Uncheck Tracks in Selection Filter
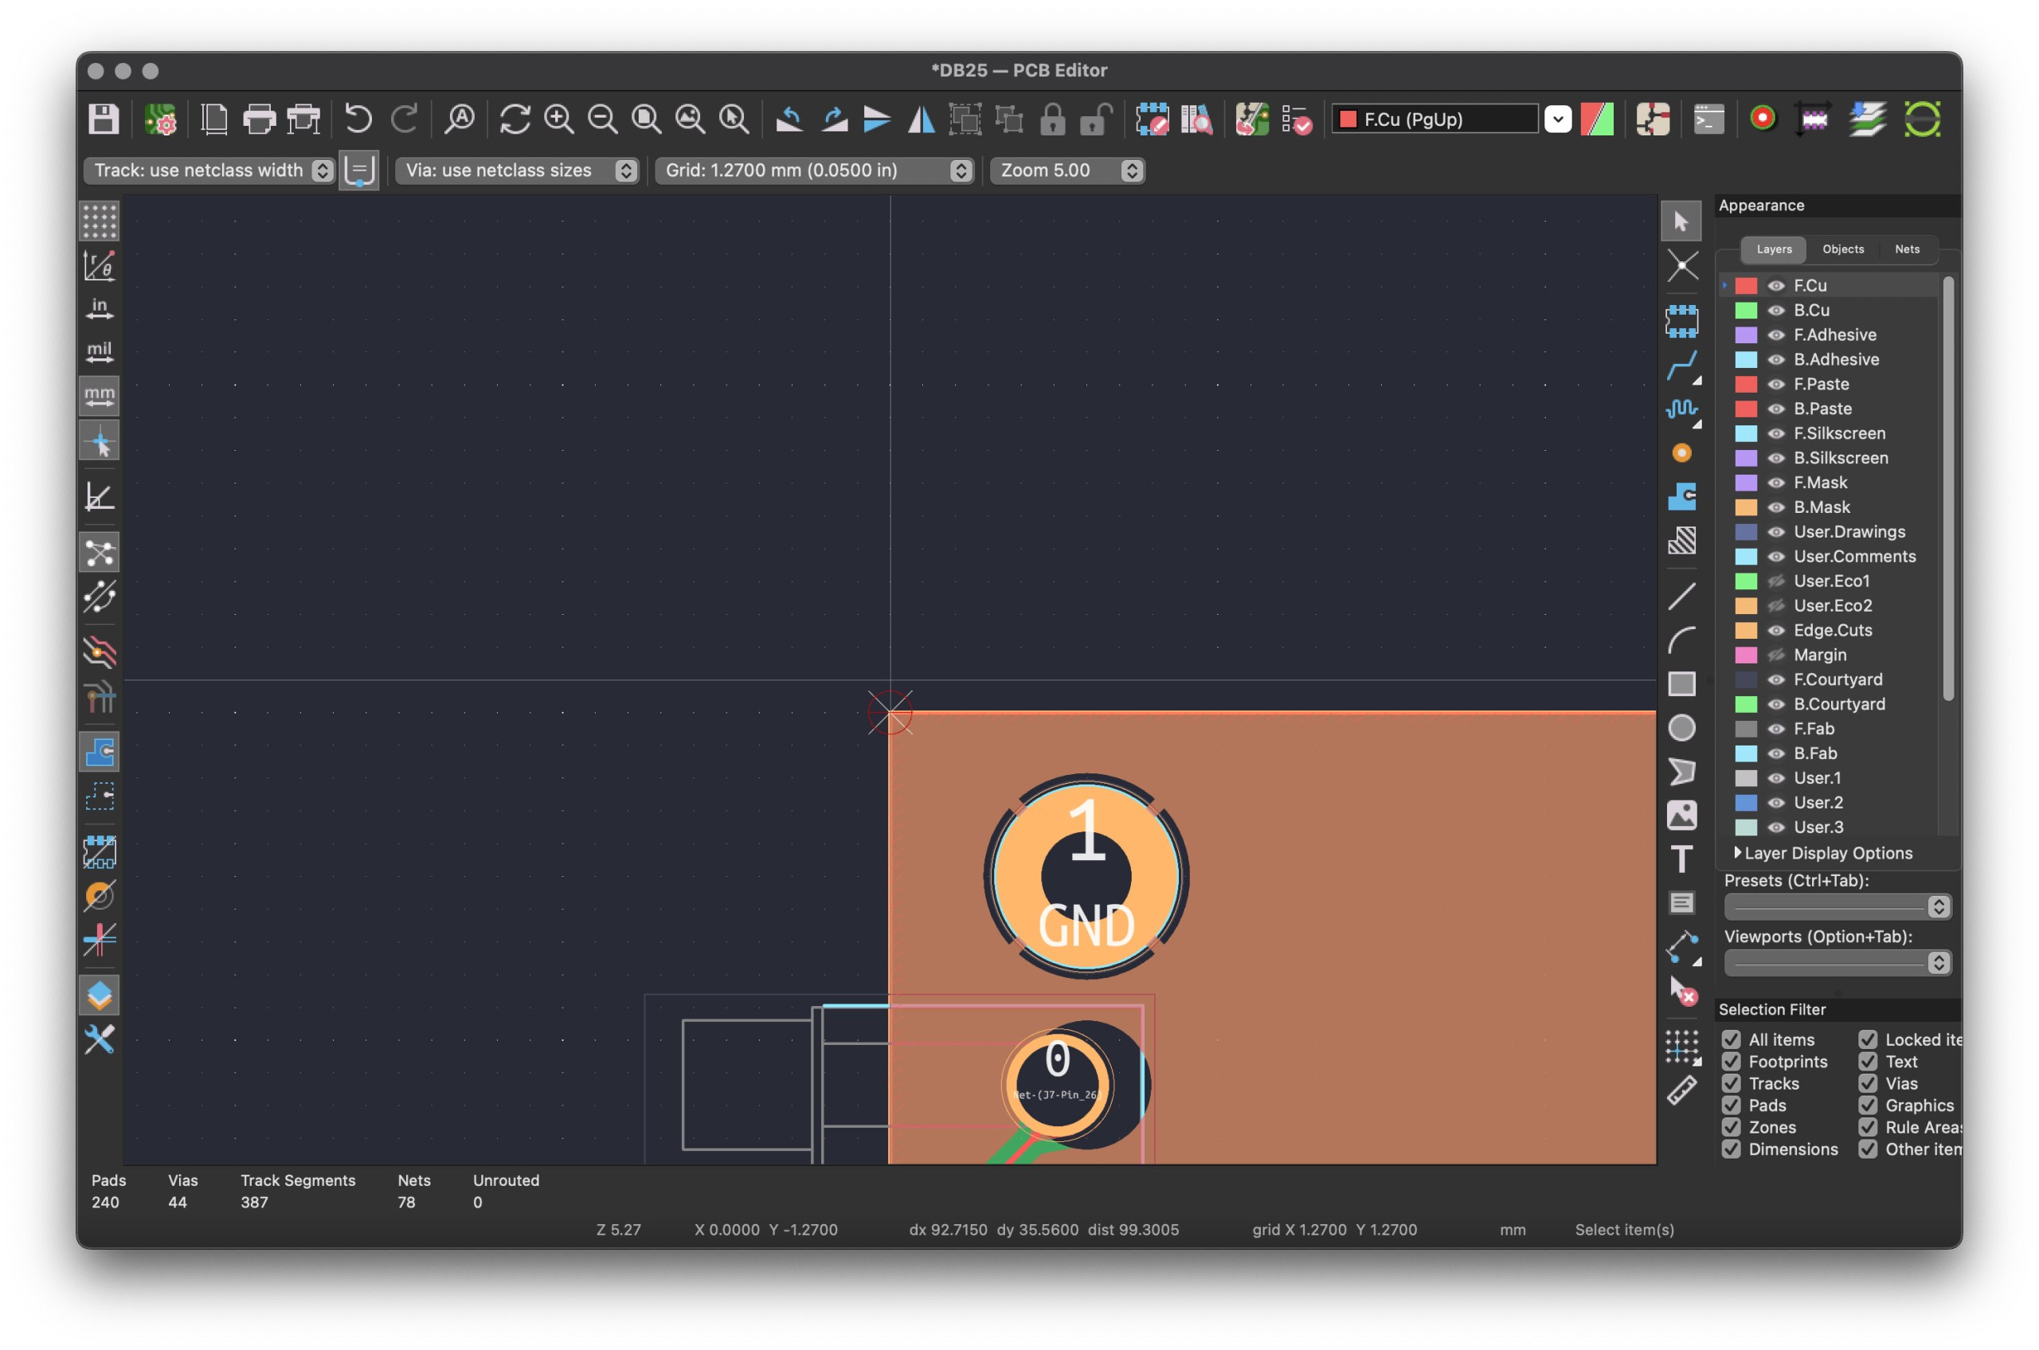Viewport: 2039px width, 1350px height. click(1731, 1083)
